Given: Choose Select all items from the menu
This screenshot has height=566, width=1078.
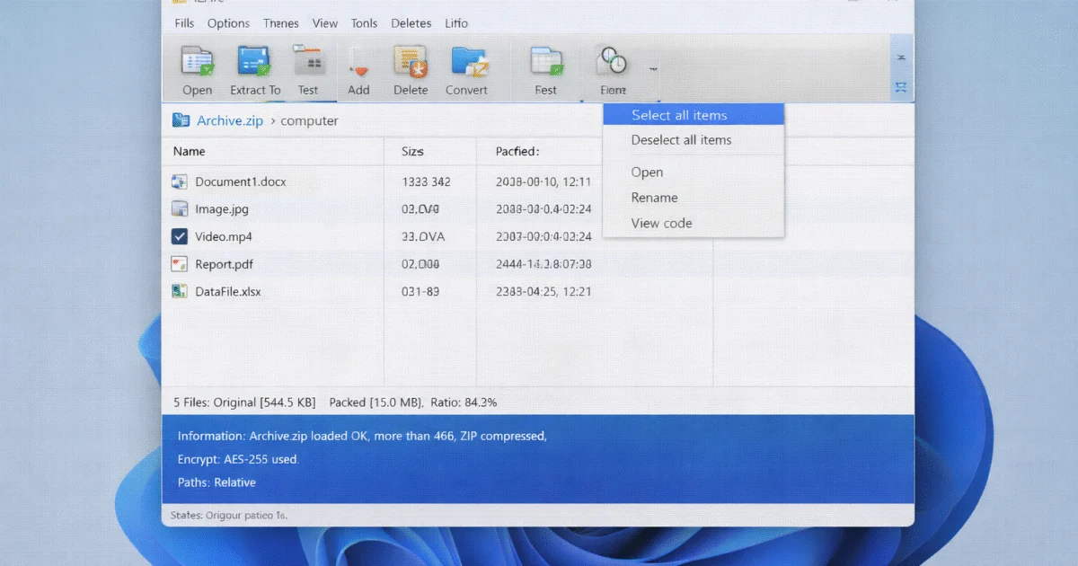Looking at the screenshot, I should pos(694,114).
